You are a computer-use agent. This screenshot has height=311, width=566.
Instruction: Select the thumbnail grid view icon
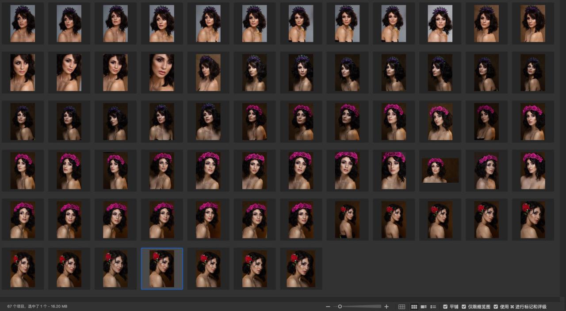click(x=414, y=307)
